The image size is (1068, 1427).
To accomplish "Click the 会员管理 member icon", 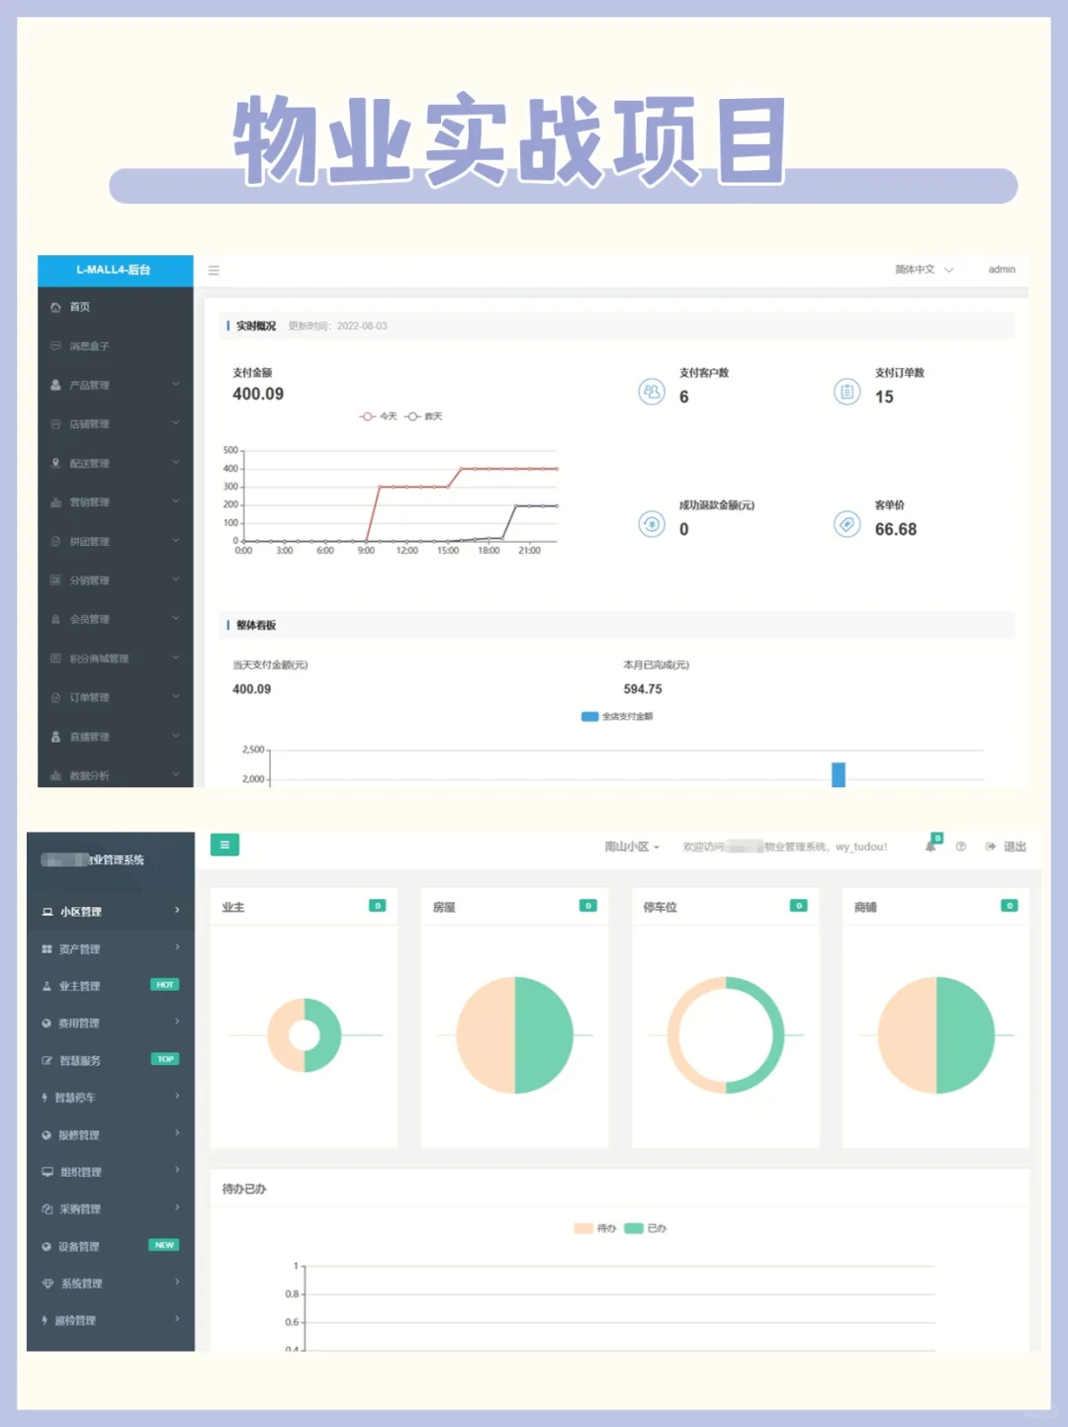I will [x=55, y=619].
